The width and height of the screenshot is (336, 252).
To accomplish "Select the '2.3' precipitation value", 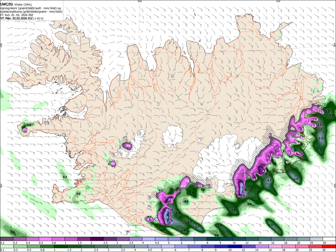I will pyautogui.click(x=327, y=112).
